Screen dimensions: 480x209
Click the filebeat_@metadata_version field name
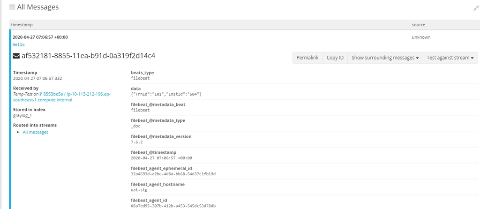(161, 136)
